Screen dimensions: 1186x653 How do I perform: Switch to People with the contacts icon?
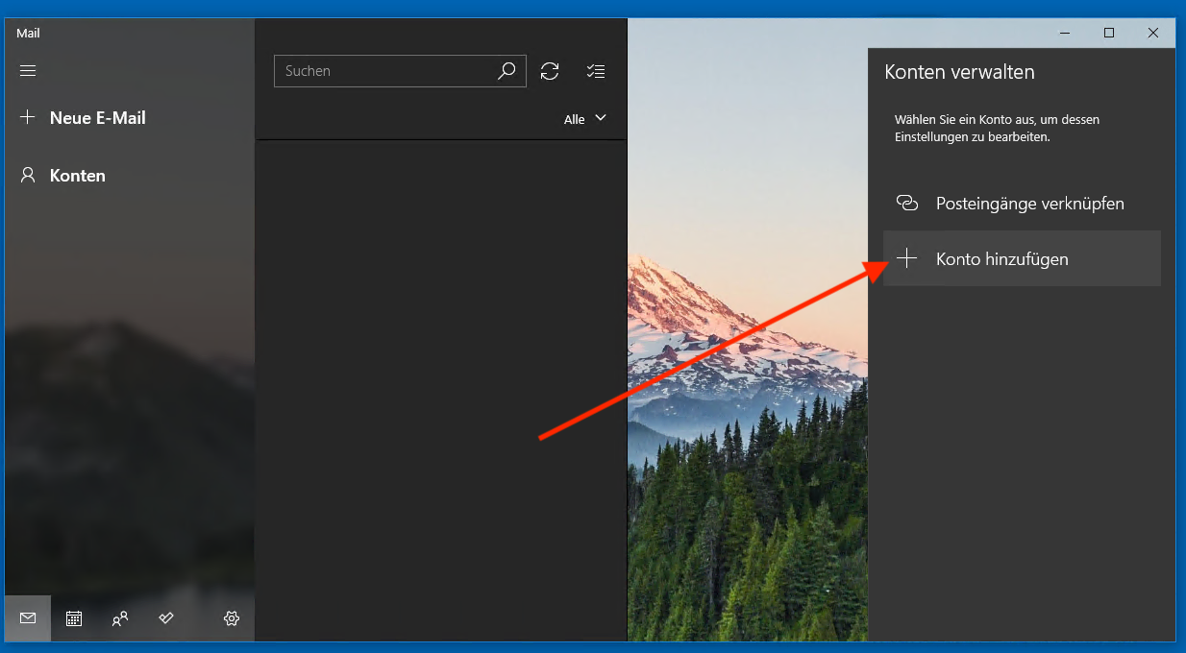tap(119, 618)
